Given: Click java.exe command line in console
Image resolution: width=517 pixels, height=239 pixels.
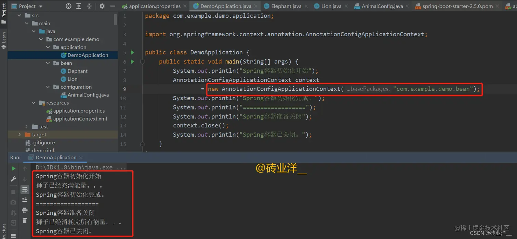Looking at the screenshot, I should pyautogui.click(x=81, y=167).
